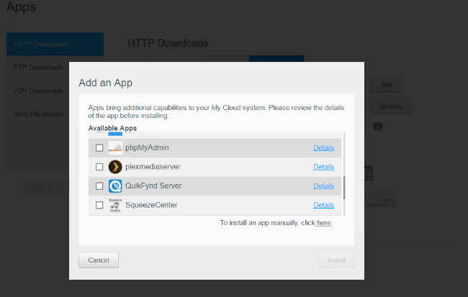Click the QuikFynd Server magnifier icon
Image resolution: width=468 pixels, height=297 pixels.
click(115, 186)
